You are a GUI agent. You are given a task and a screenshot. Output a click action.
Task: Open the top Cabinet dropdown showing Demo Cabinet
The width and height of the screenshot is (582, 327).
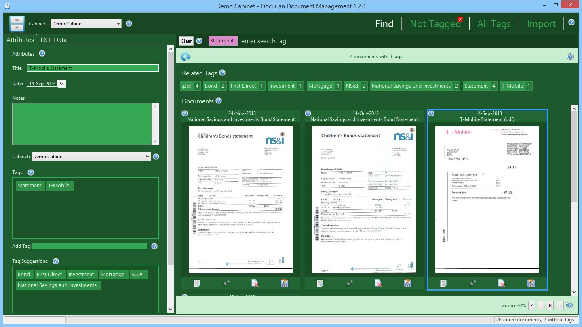(86, 23)
